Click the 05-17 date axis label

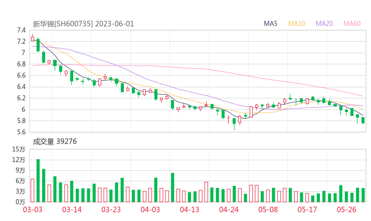307,209
